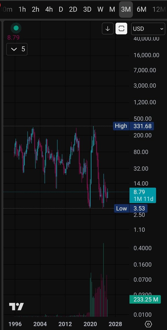Click the 2020 time axis label
This screenshot has width=167, height=330.
click(x=90, y=324)
